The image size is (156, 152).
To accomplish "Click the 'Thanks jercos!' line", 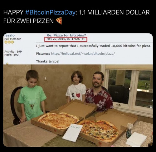I will pyautogui.click(x=48, y=61).
